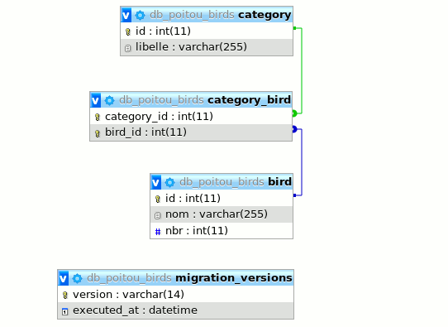Click the text-type icon beside libelle

coord(128,48)
